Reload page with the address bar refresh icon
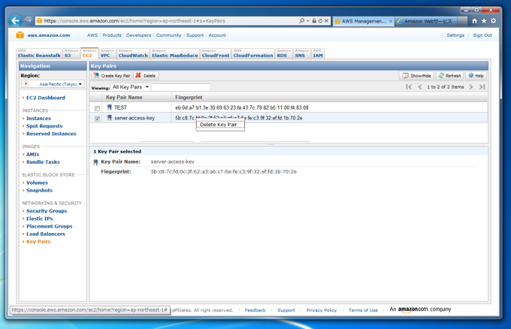511x329 pixels. (x=320, y=21)
